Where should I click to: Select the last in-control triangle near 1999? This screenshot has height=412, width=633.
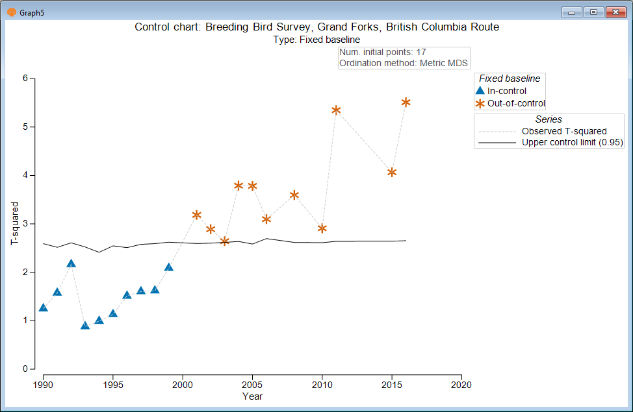(168, 266)
